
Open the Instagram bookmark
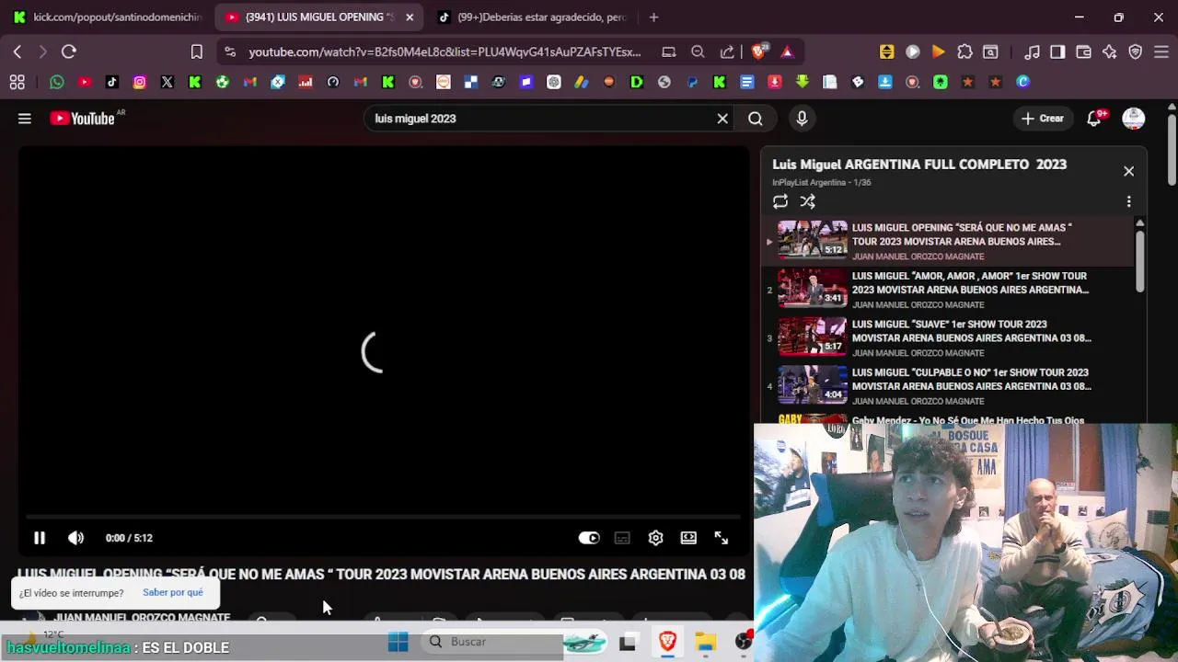tap(140, 82)
